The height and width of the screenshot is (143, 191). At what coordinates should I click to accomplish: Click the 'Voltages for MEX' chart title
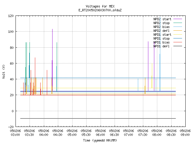point(100,6)
